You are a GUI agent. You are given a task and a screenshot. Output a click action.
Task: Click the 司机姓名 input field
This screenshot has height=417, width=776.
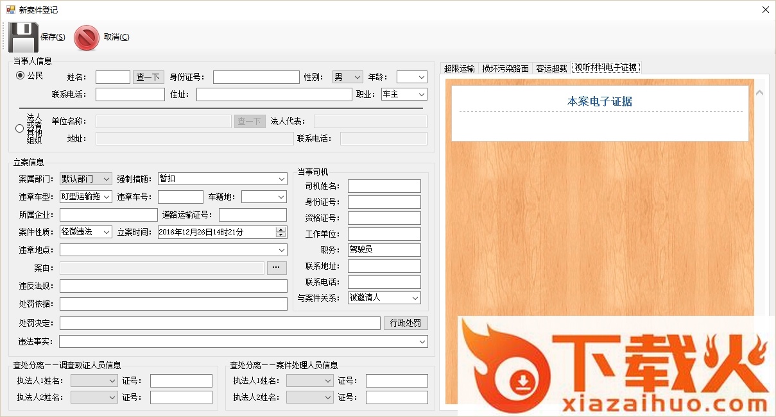[x=384, y=186]
